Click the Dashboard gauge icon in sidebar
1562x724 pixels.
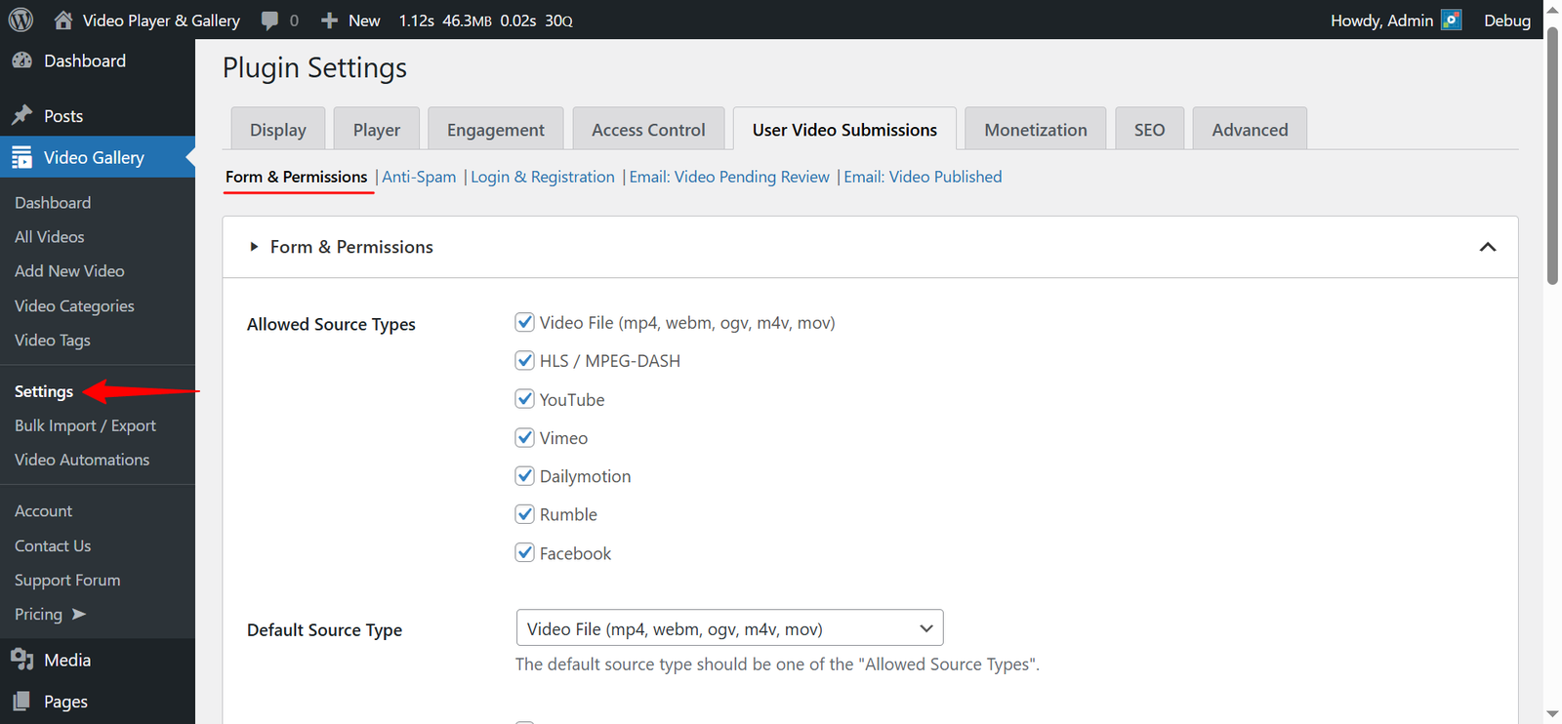tap(21, 60)
